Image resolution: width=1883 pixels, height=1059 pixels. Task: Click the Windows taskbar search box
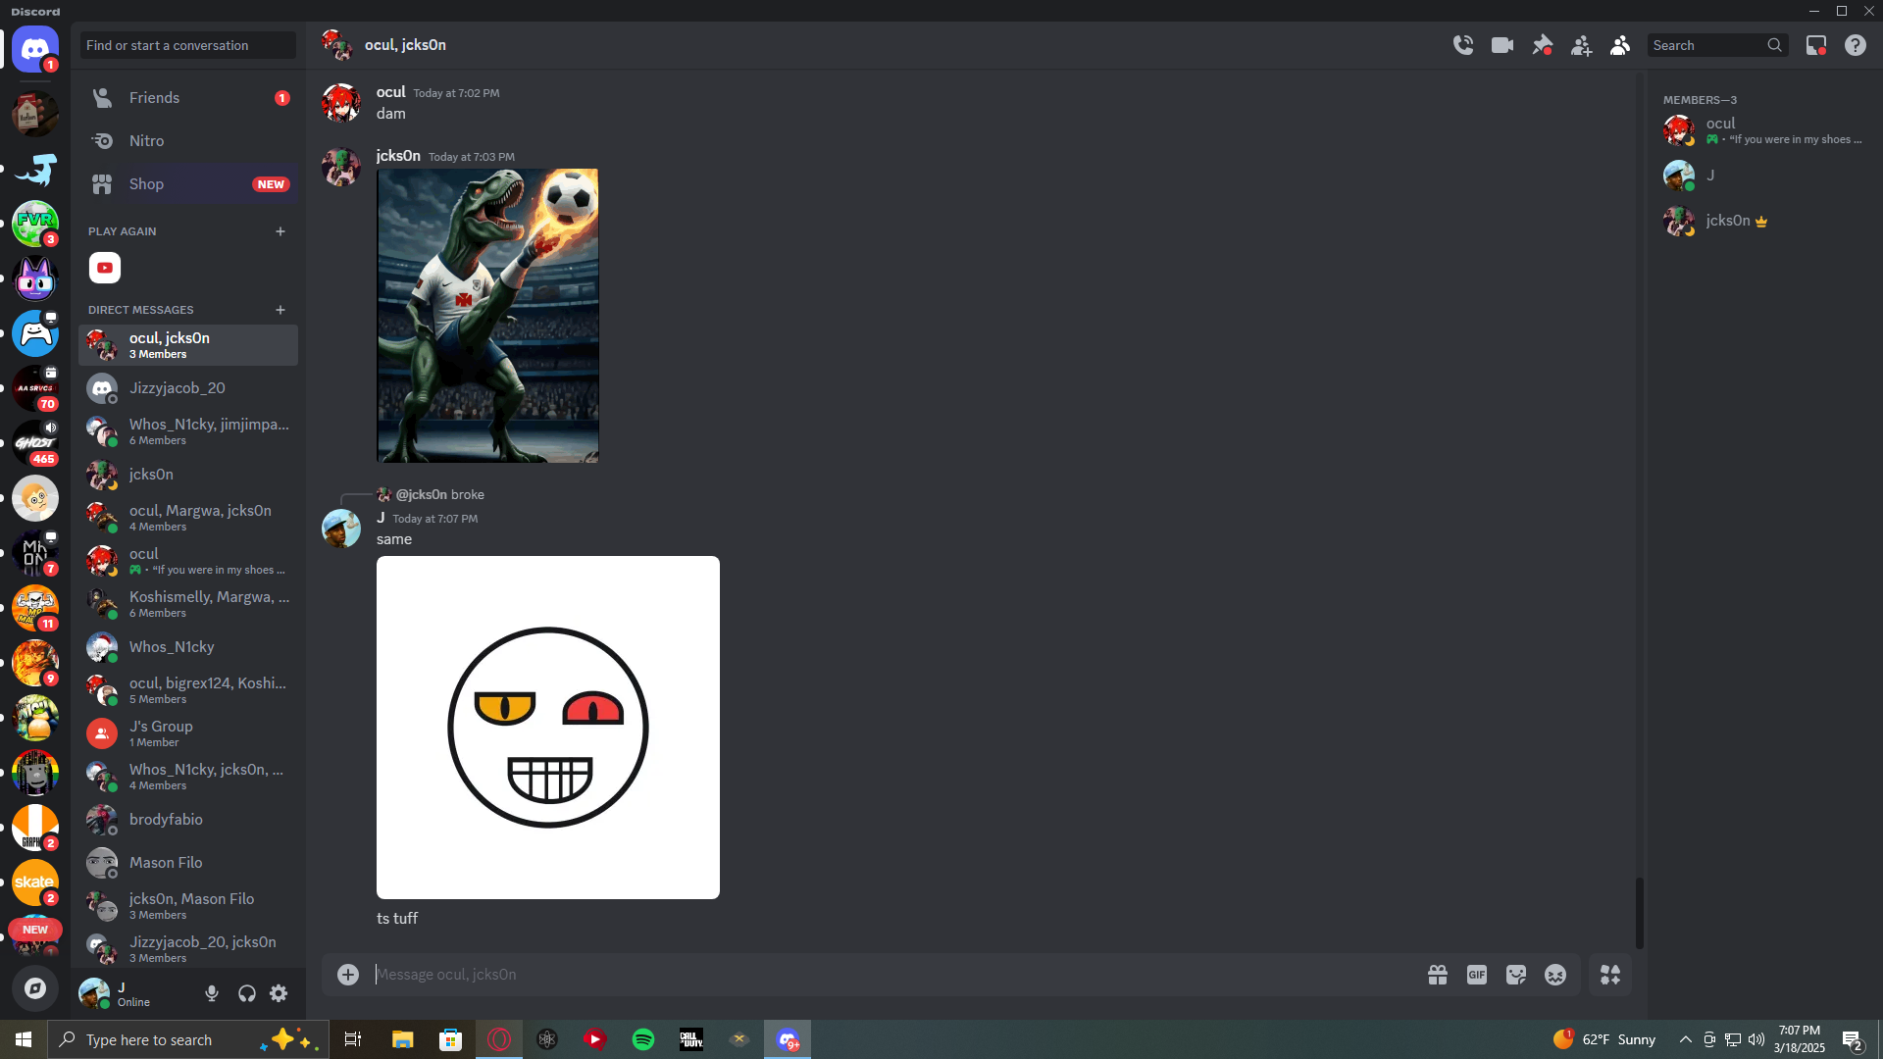(x=188, y=1039)
